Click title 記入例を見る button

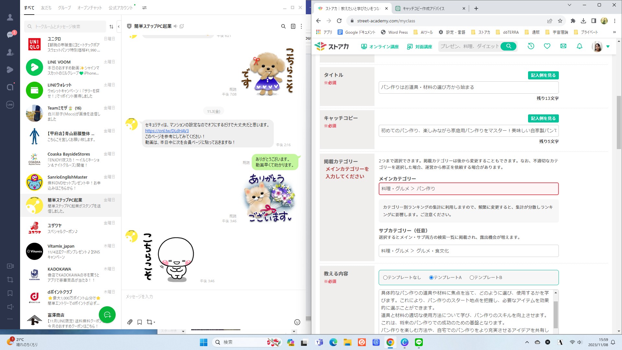pyautogui.click(x=543, y=75)
